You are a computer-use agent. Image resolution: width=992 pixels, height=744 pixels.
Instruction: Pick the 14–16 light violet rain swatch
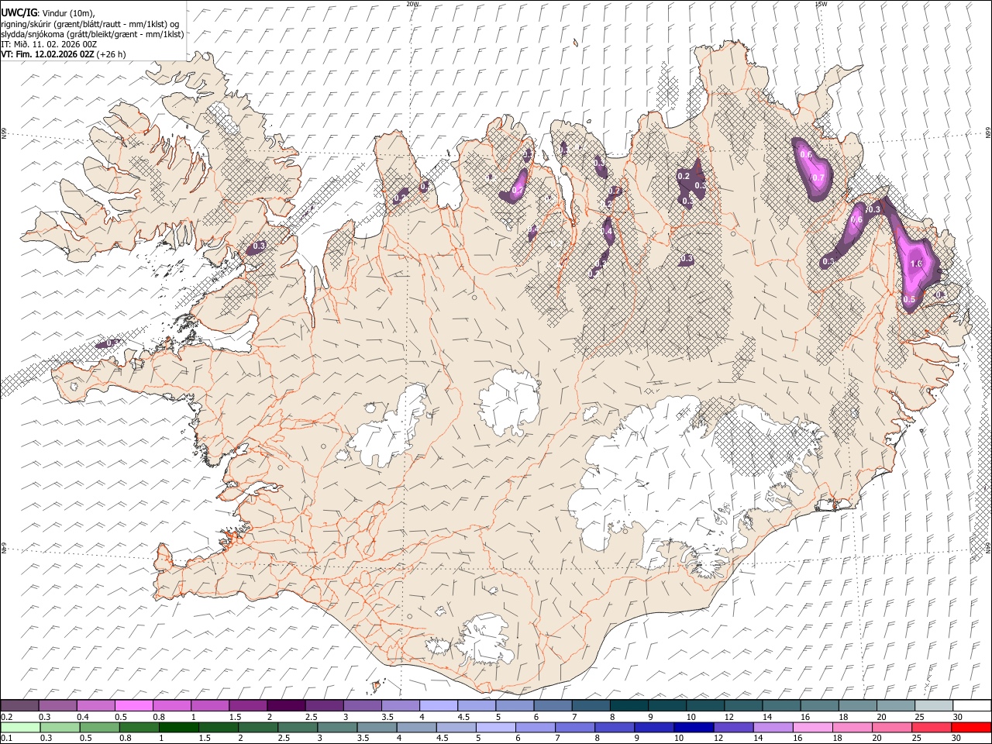[x=773, y=727]
